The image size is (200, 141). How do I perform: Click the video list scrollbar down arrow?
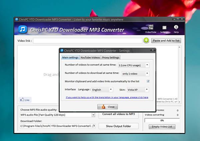(x=179, y=102)
